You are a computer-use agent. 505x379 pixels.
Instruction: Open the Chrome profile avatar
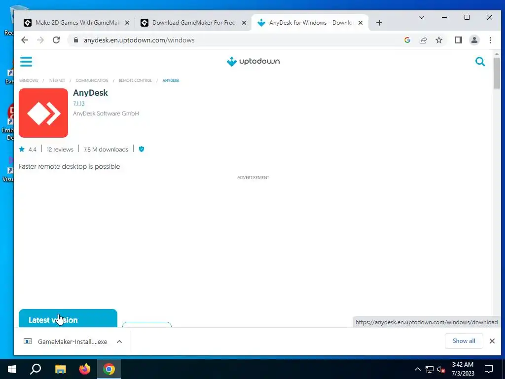(x=474, y=40)
